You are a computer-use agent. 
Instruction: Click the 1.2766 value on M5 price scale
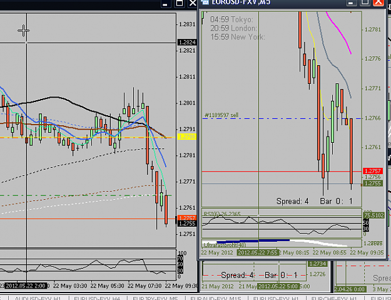[373, 118]
